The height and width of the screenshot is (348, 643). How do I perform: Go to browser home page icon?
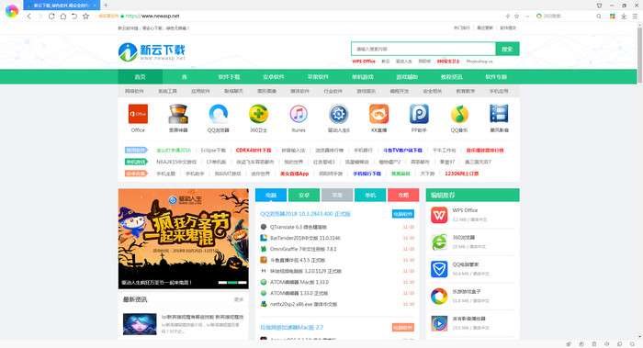tap(63, 16)
